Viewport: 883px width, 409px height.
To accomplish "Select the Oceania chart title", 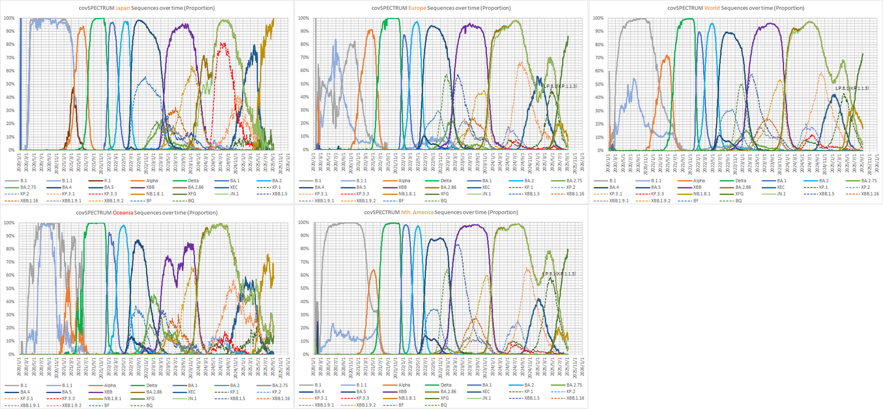I will point(147,212).
